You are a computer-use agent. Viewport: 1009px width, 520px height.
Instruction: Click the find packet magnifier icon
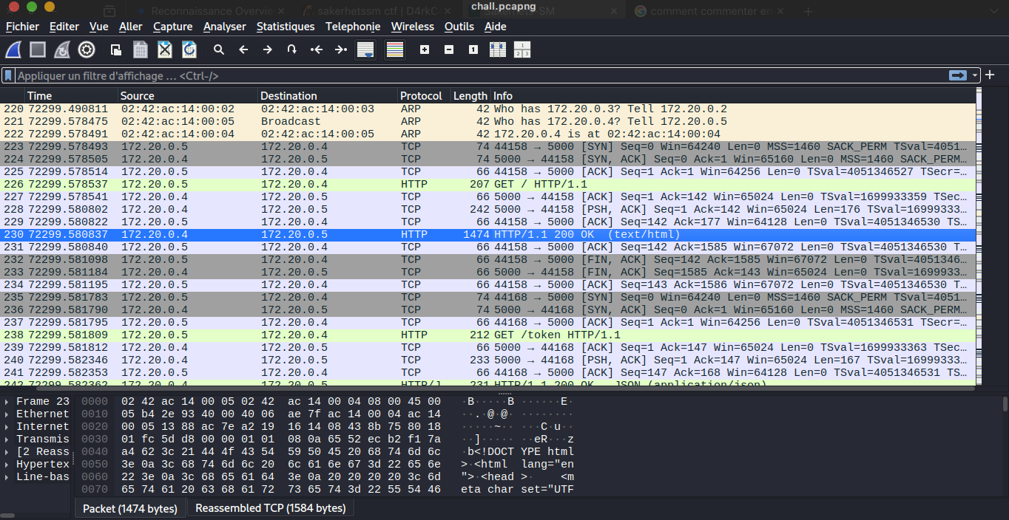click(219, 49)
